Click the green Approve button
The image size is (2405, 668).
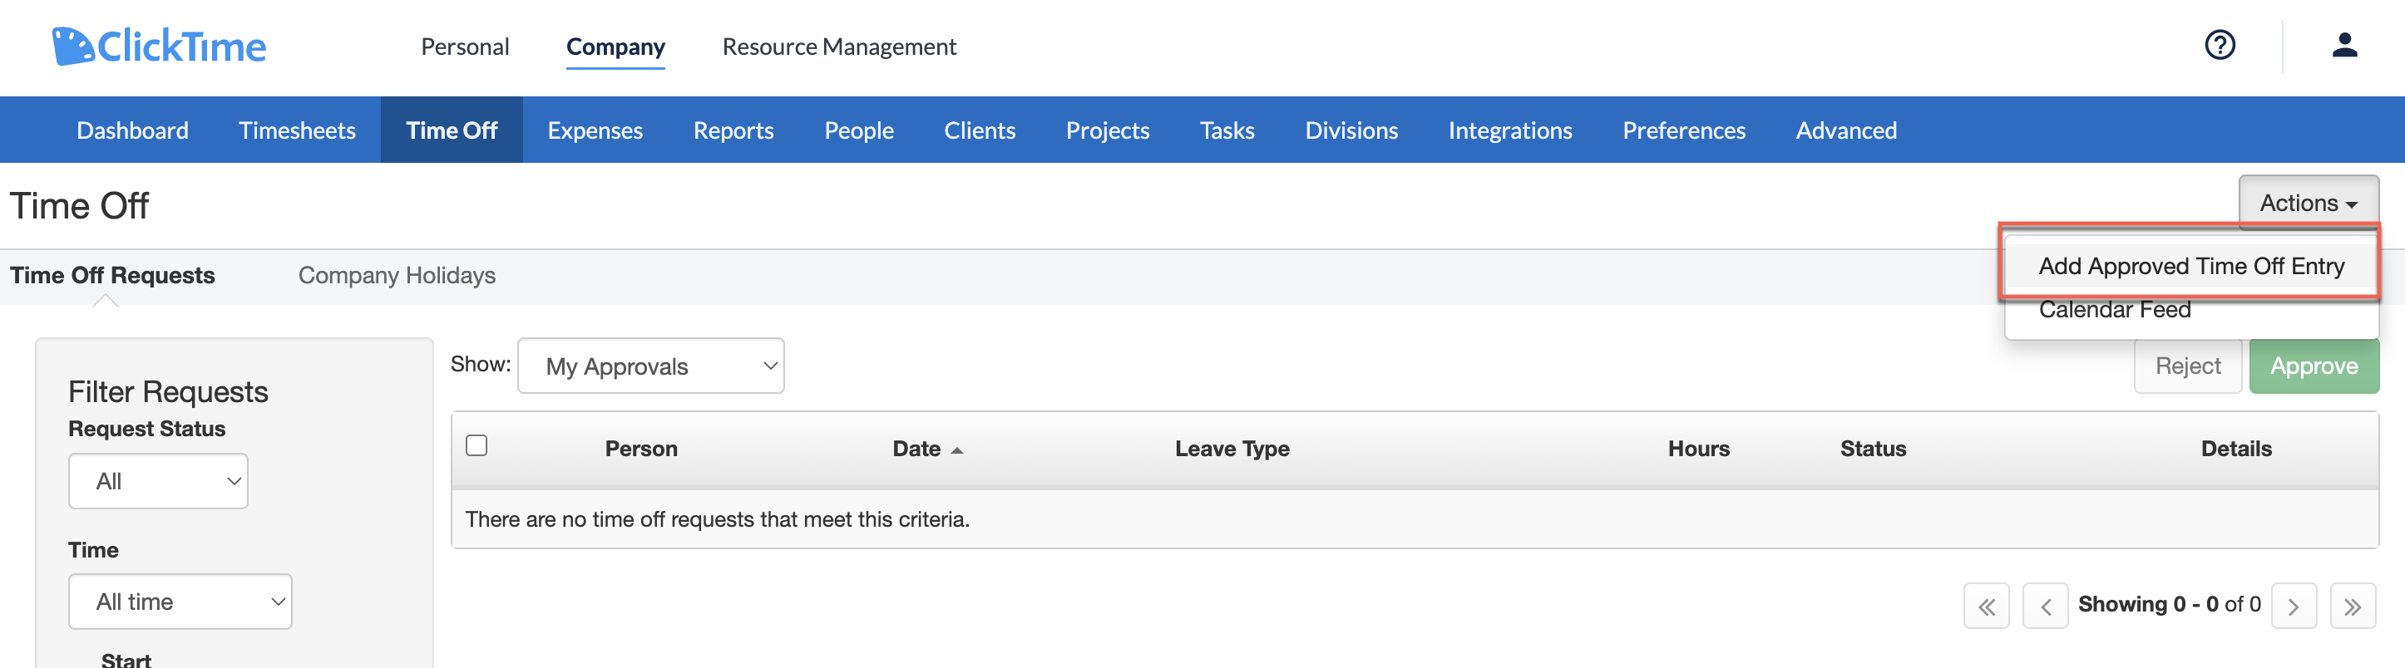tap(2314, 366)
